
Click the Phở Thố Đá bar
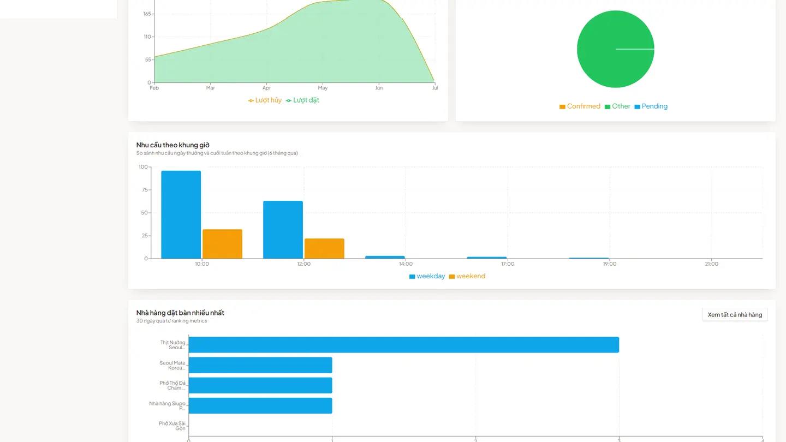click(260, 385)
